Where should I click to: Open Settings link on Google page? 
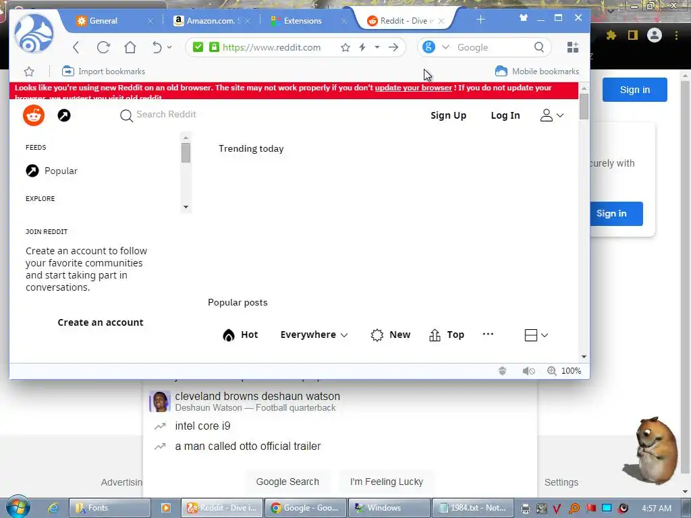pos(561,482)
